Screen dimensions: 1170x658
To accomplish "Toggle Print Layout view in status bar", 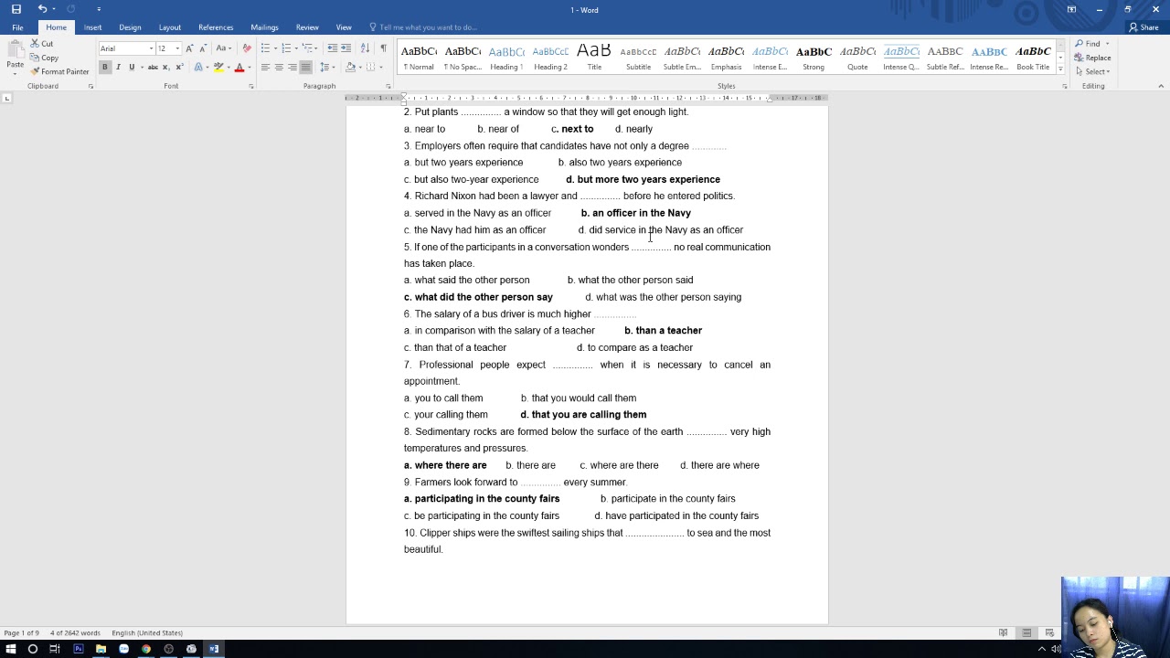I will point(1026,632).
